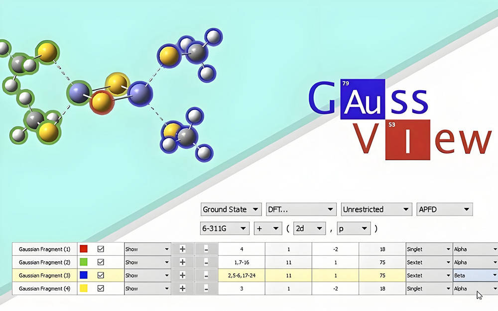
Task: Select the Gaussian Fragment (4) row label
Action: pos(44,289)
